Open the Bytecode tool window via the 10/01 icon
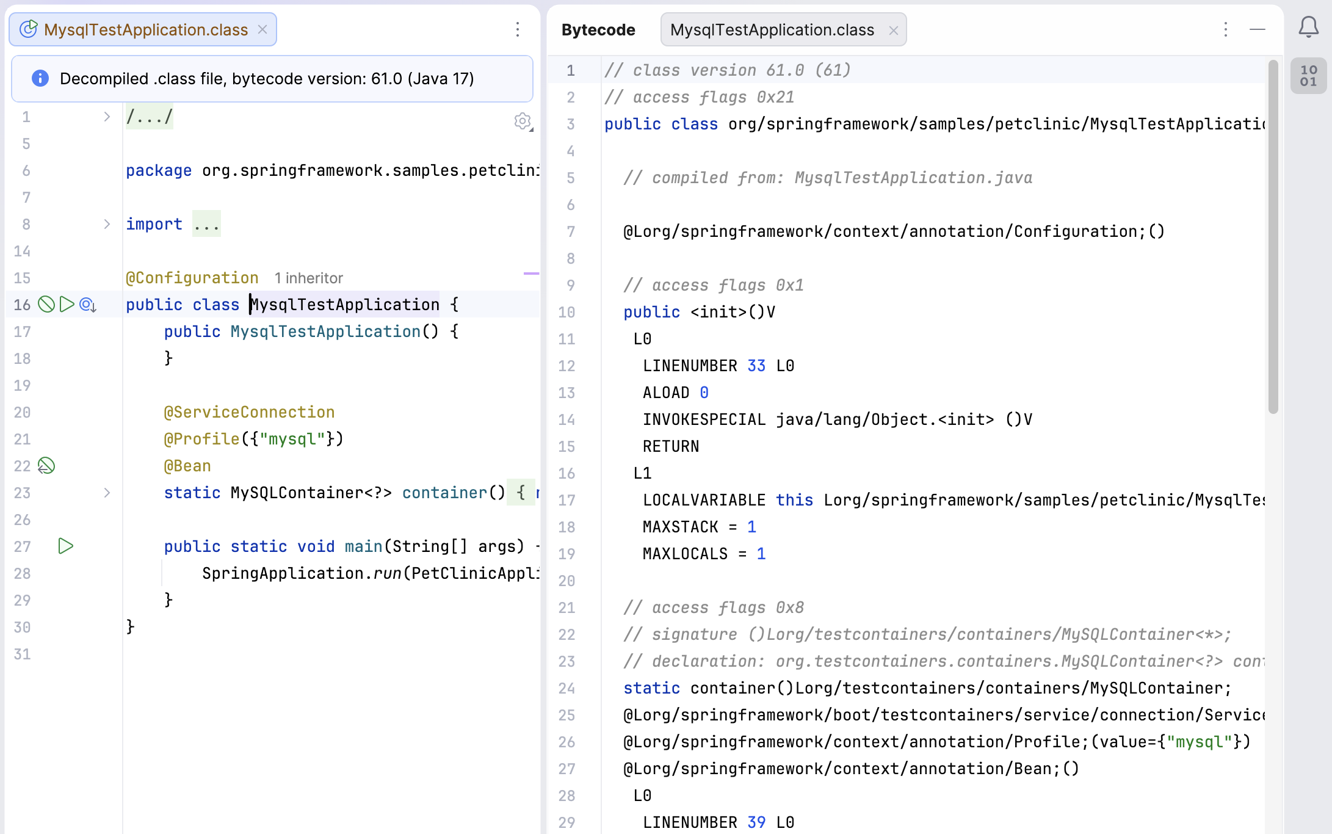 (1308, 75)
